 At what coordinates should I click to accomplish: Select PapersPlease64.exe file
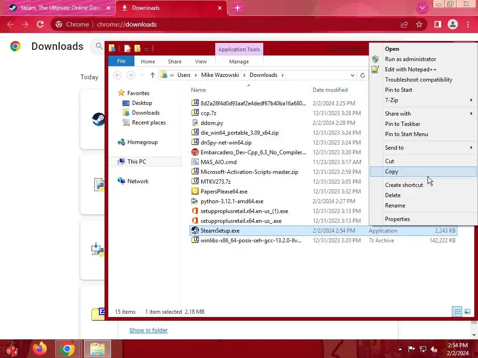[224, 192]
